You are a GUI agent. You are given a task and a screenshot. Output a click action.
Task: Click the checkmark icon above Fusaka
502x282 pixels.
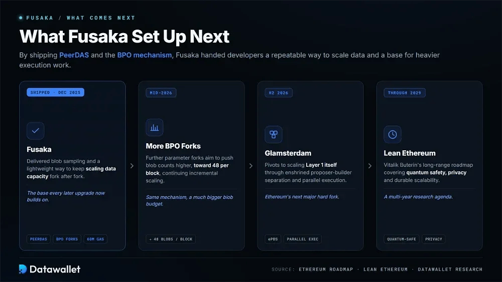pyautogui.click(x=36, y=131)
